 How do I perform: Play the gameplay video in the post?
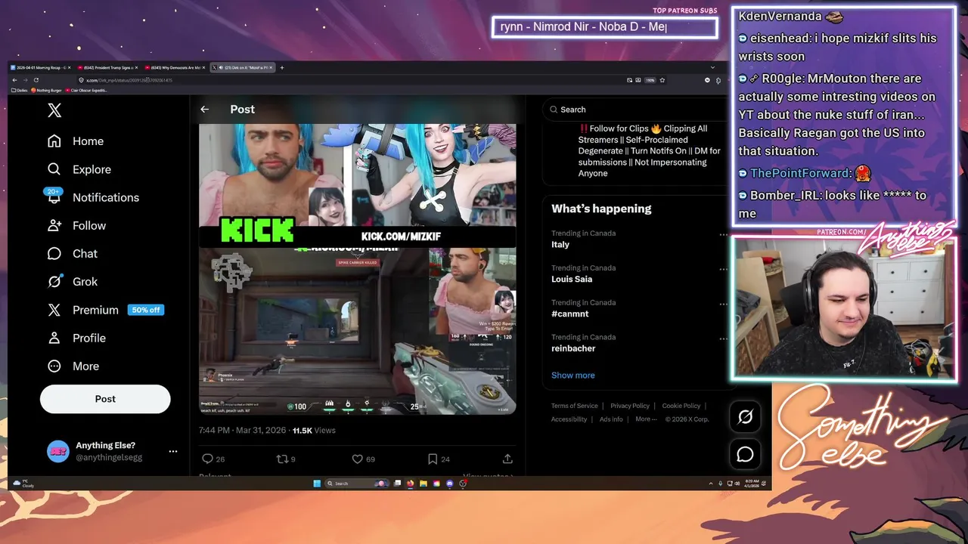coord(357,331)
